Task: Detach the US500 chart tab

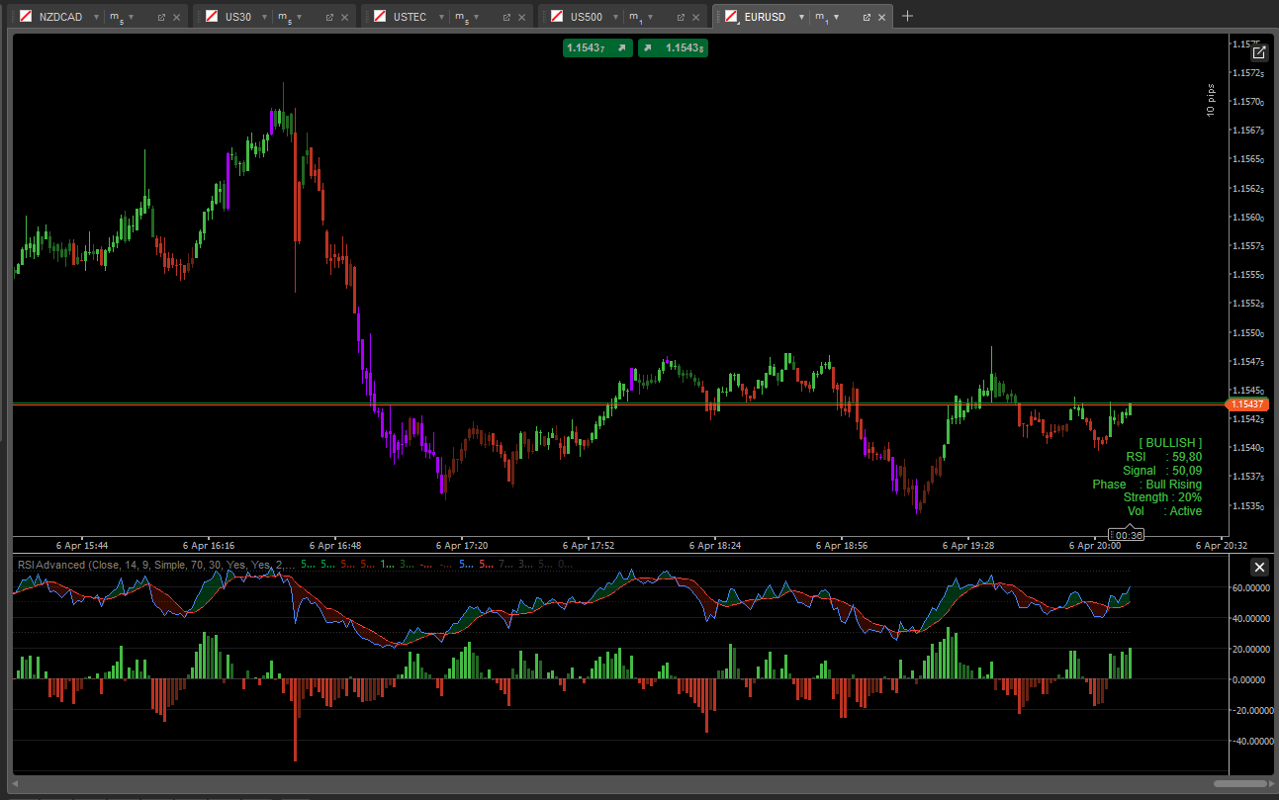Action: 681,17
